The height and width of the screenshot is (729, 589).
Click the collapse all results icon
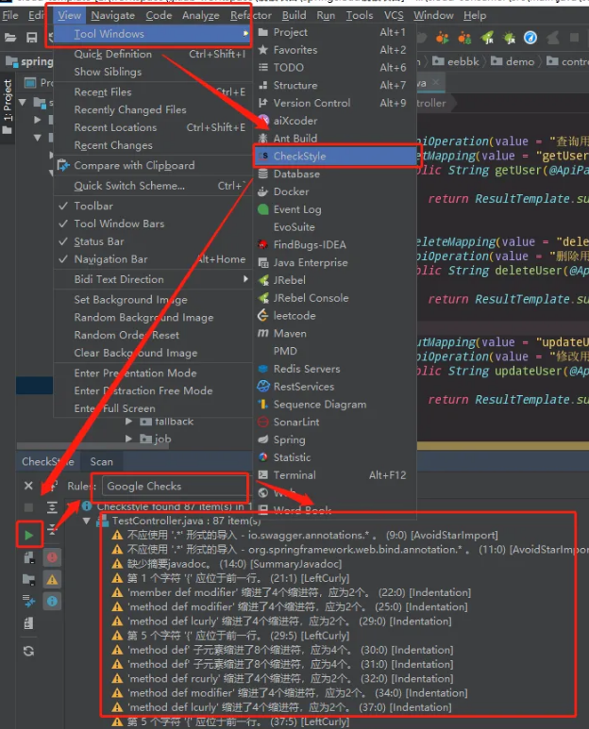[x=52, y=529]
